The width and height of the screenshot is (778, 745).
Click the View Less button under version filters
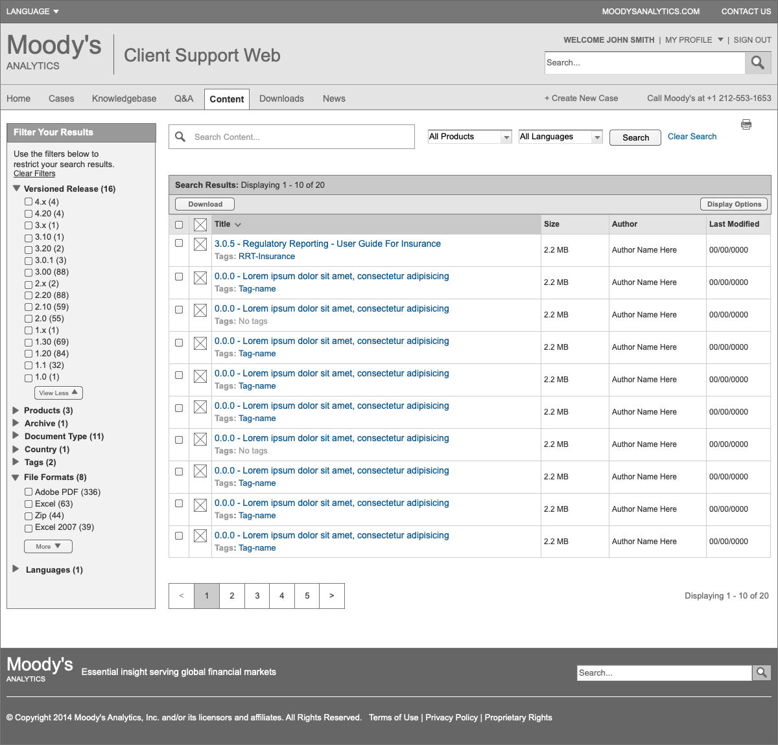[x=58, y=393]
